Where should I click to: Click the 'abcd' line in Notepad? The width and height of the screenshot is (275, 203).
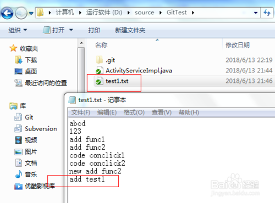(x=78, y=123)
